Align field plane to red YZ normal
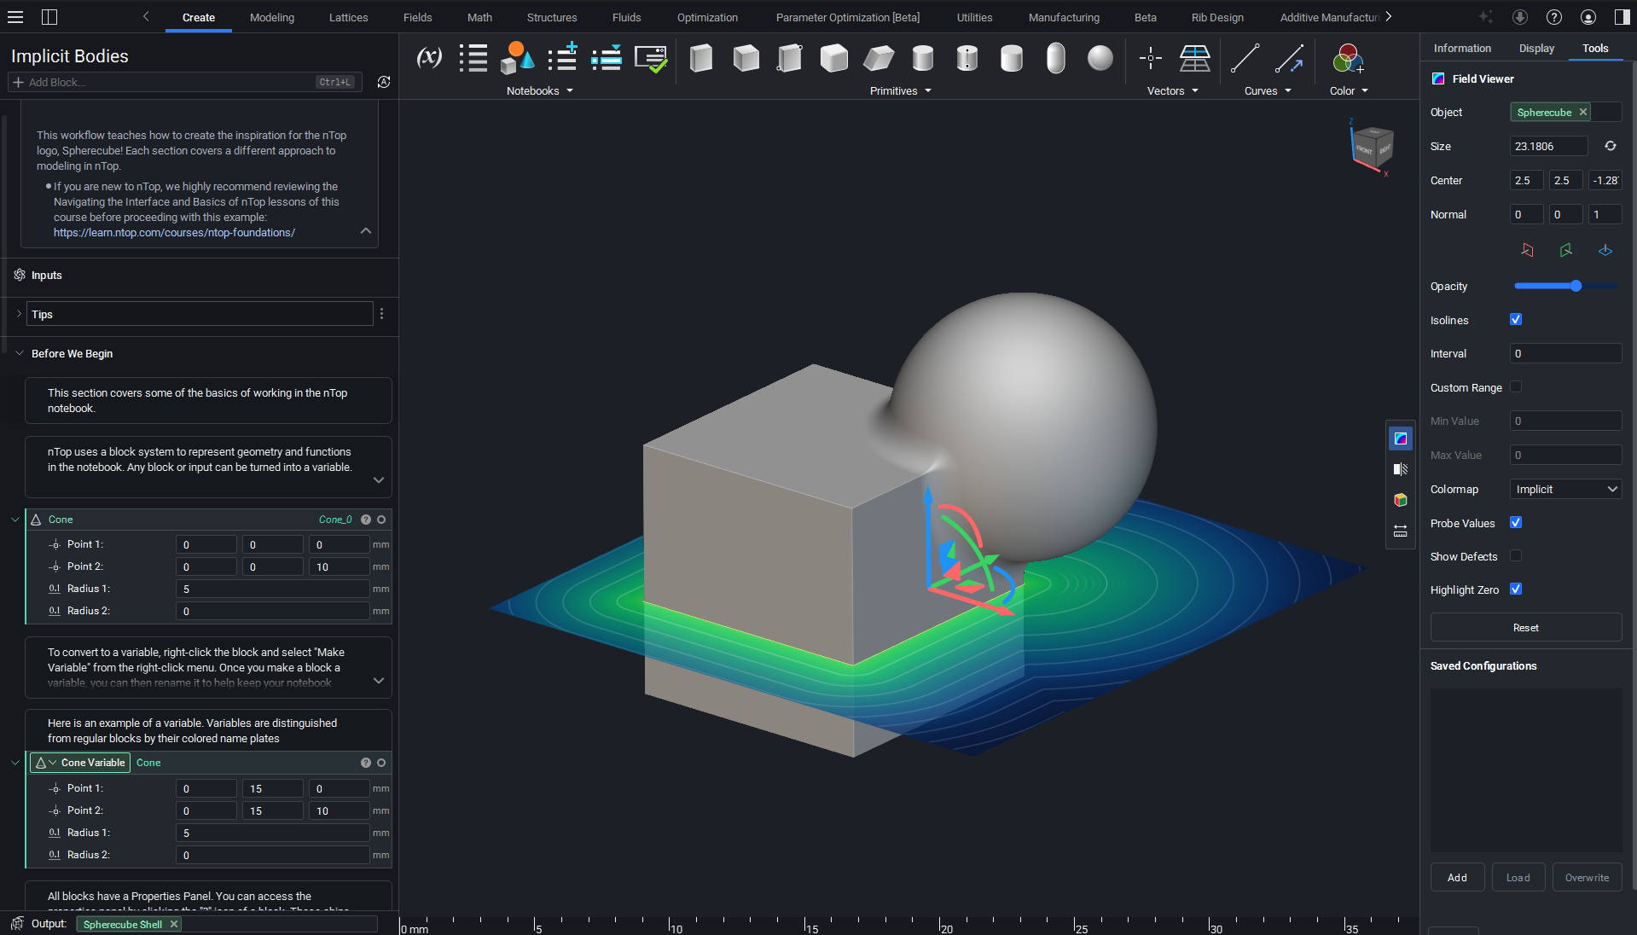The width and height of the screenshot is (1637, 935). coord(1527,250)
